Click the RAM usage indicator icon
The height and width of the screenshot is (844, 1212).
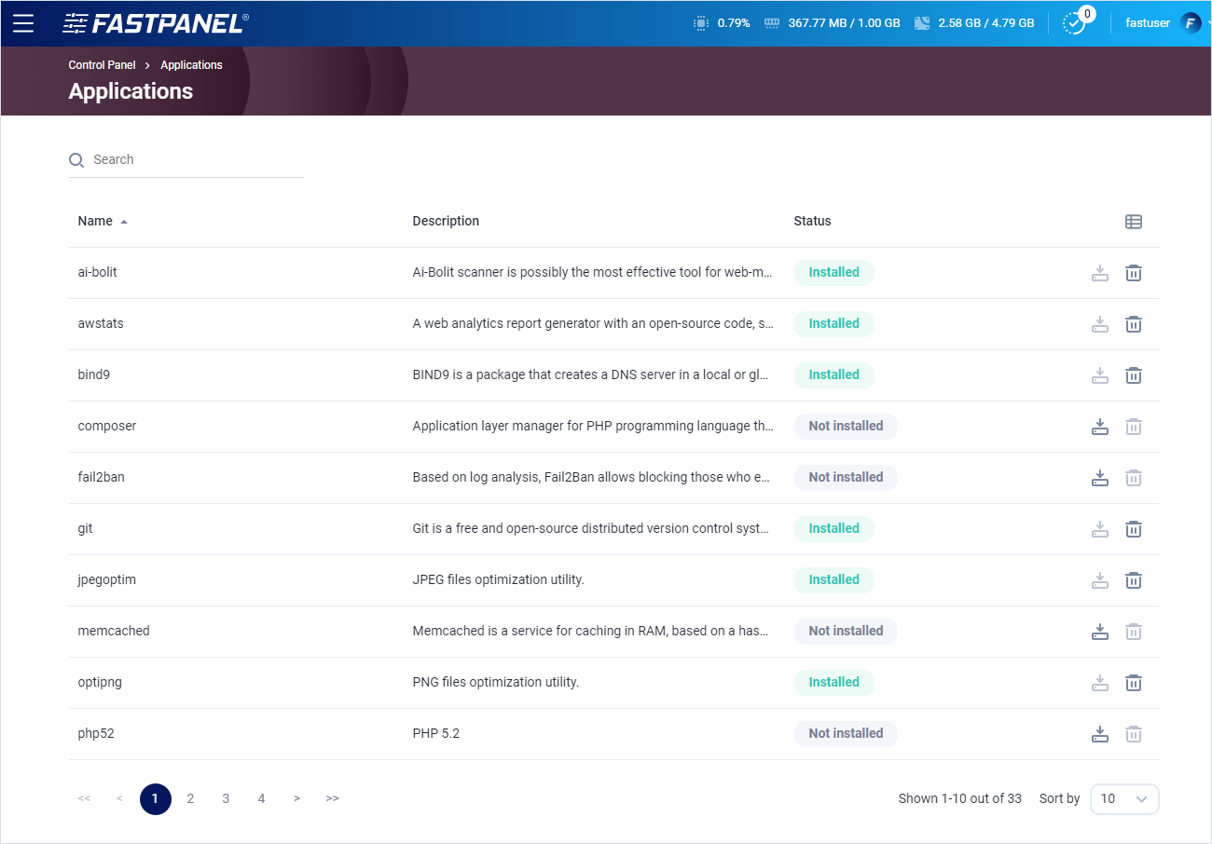tap(772, 23)
